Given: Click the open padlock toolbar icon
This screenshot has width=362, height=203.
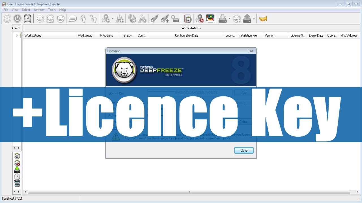Looking at the screenshot, I should click(93, 19).
